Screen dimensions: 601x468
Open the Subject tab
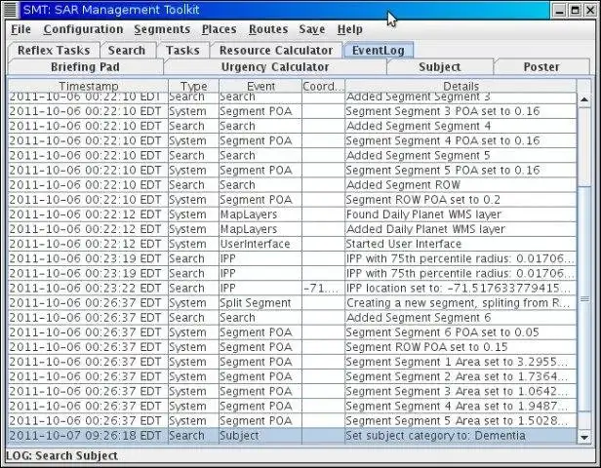click(x=440, y=66)
